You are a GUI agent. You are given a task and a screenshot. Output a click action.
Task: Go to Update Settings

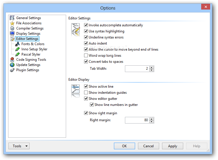(x=28, y=65)
